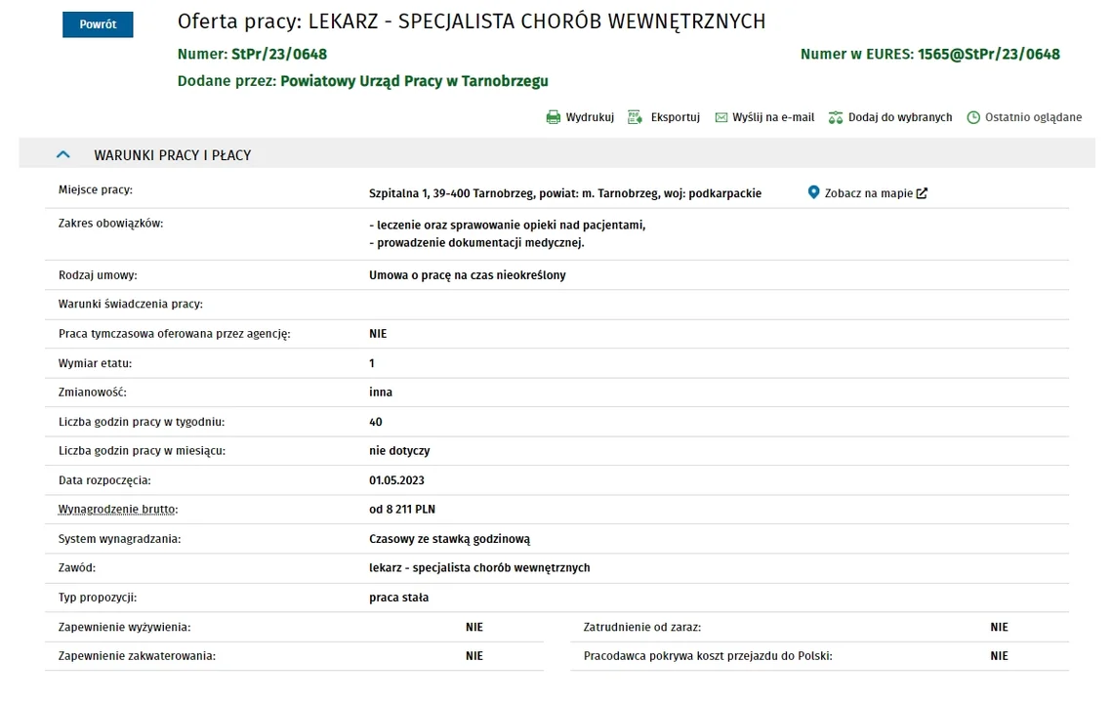Click the export file icon next to Eksportuj
1112x703 pixels.
(x=635, y=117)
